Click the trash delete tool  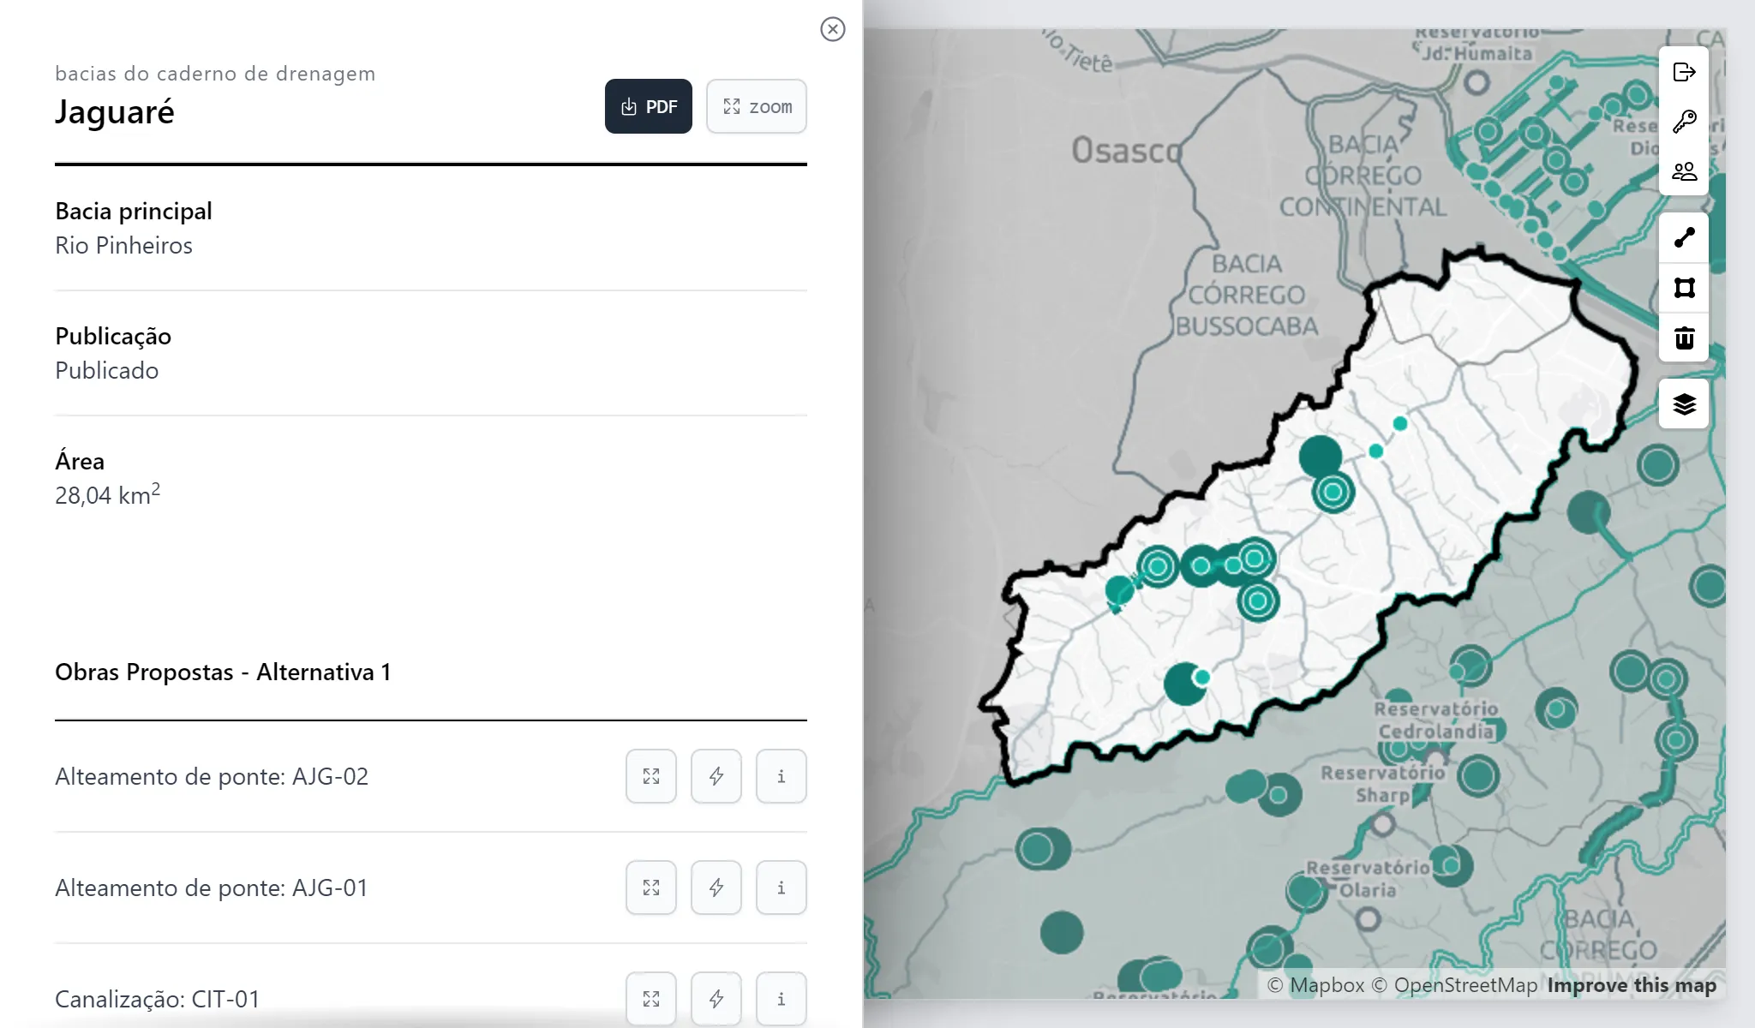pyautogui.click(x=1684, y=338)
